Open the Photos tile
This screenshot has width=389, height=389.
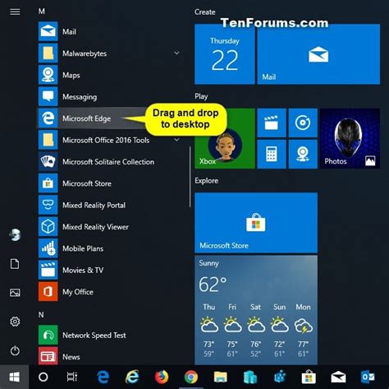[350, 138]
